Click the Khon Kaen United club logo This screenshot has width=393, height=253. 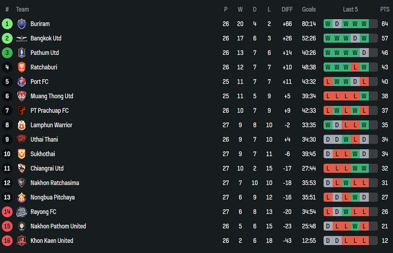click(21, 240)
